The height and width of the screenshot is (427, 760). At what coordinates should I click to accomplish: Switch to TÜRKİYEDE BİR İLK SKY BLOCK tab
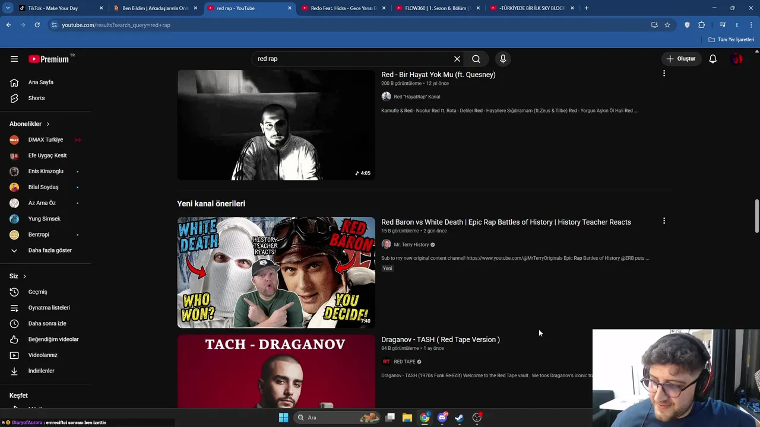tap(531, 8)
